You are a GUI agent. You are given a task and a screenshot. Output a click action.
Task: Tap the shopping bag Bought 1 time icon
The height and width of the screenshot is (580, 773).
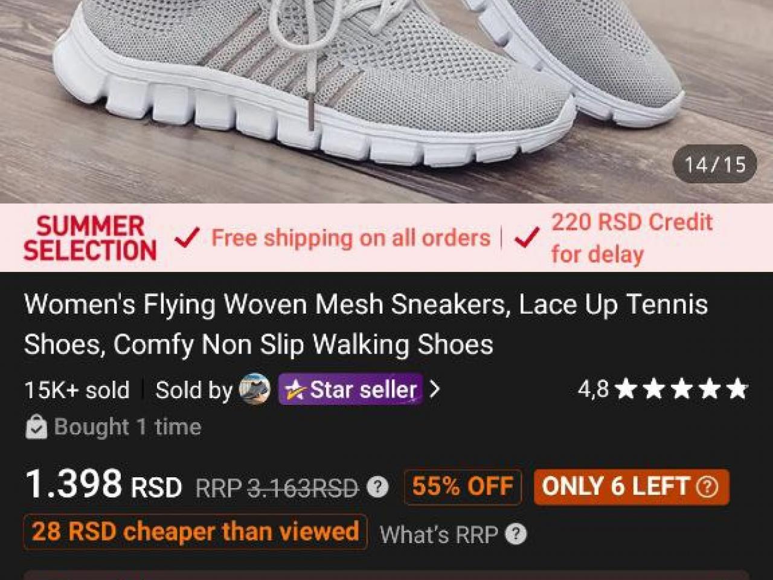click(36, 427)
